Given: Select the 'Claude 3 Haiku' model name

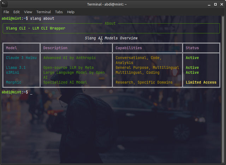Looking at the screenshot, I should pyautogui.click(x=21, y=58).
